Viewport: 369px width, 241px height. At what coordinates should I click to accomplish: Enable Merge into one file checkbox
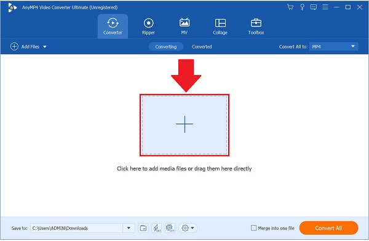coord(253,228)
